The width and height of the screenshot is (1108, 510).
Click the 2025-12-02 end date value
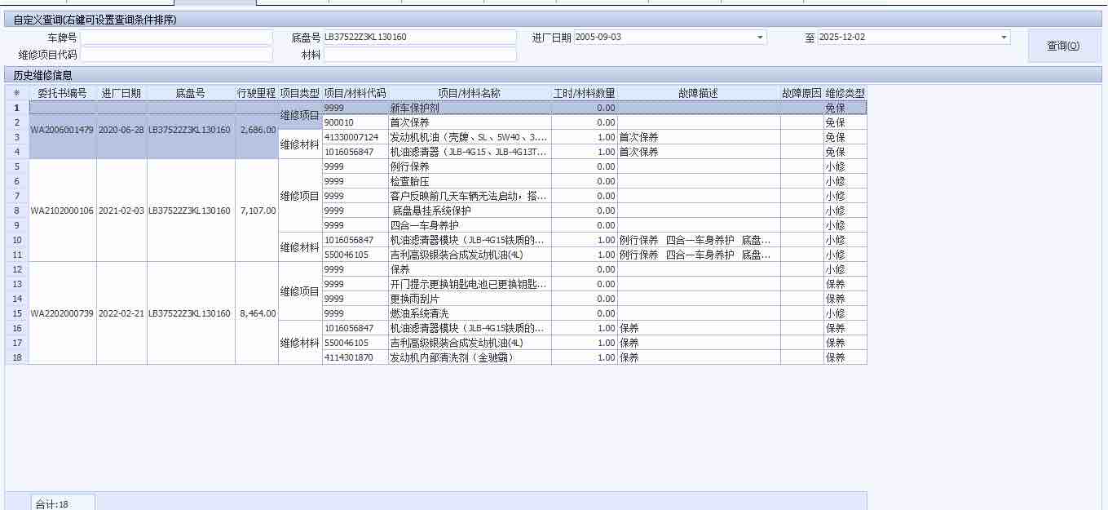(842, 38)
